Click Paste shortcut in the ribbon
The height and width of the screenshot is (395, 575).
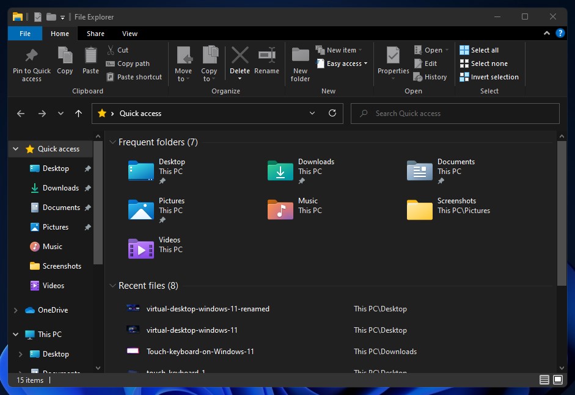point(134,77)
